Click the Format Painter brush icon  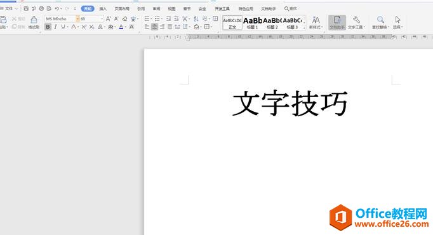pyautogui.click(x=34, y=20)
